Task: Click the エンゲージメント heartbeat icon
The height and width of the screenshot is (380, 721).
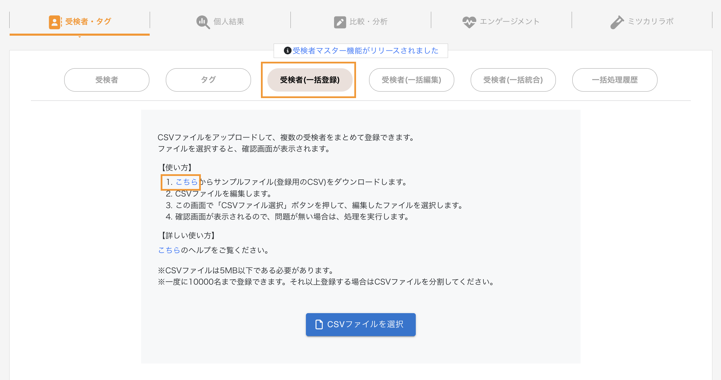Action: click(469, 22)
